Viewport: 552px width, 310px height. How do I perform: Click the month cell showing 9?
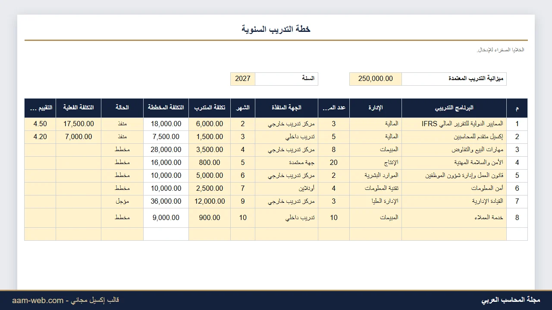click(x=243, y=201)
